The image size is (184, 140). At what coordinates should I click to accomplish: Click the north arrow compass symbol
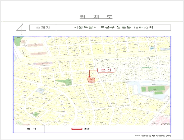[x=21, y=29]
